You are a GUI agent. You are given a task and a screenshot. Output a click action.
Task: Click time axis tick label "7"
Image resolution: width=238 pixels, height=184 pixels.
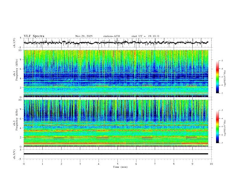point(155,164)
